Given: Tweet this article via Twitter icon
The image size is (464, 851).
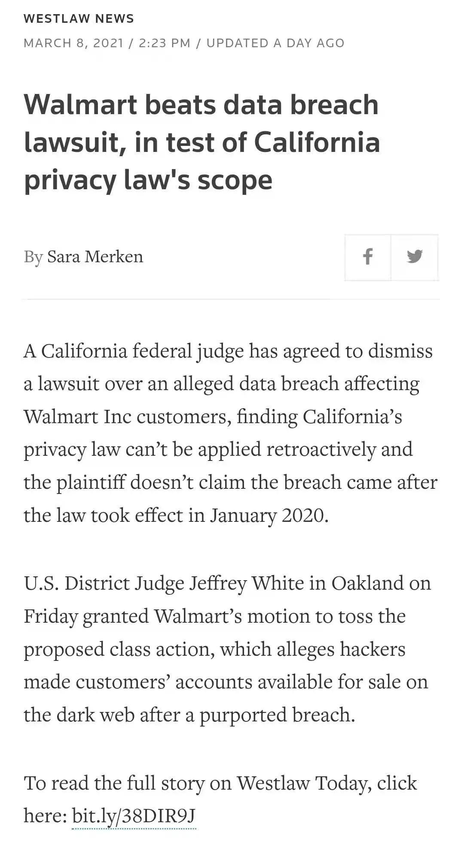Looking at the screenshot, I should pos(415,257).
